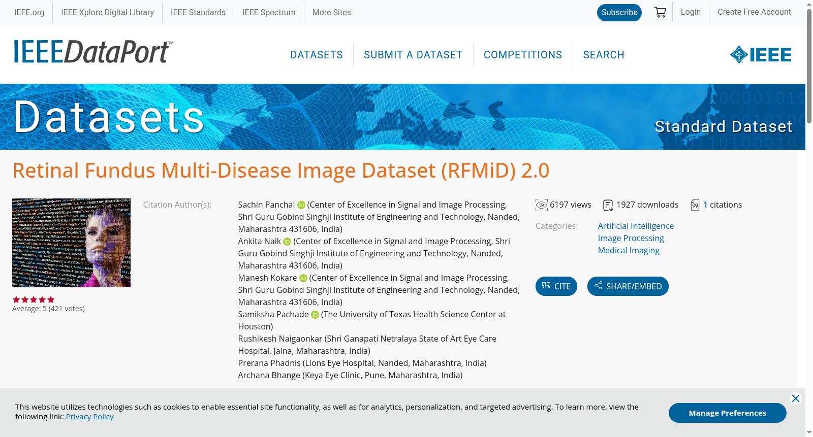Open the DATASETS menu
This screenshot has height=437, width=813.
317,55
